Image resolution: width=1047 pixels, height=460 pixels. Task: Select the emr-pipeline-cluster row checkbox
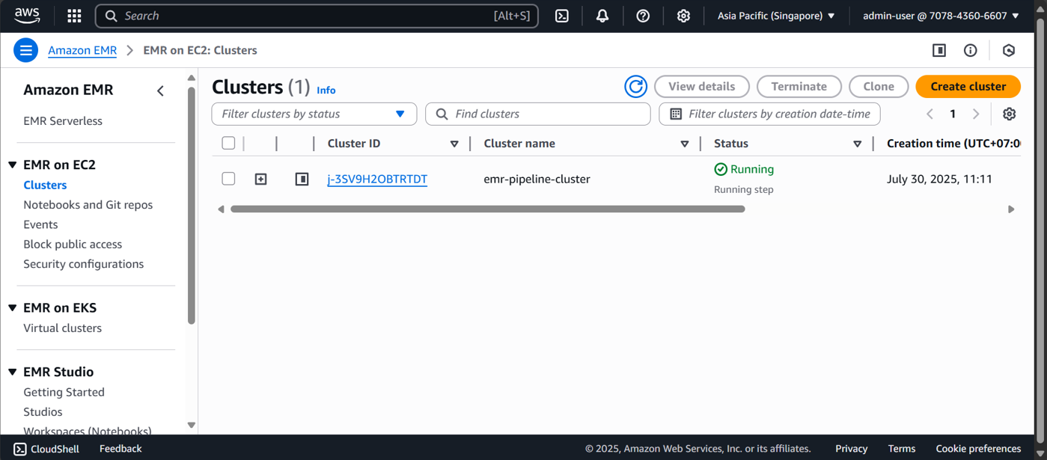point(228,179)
